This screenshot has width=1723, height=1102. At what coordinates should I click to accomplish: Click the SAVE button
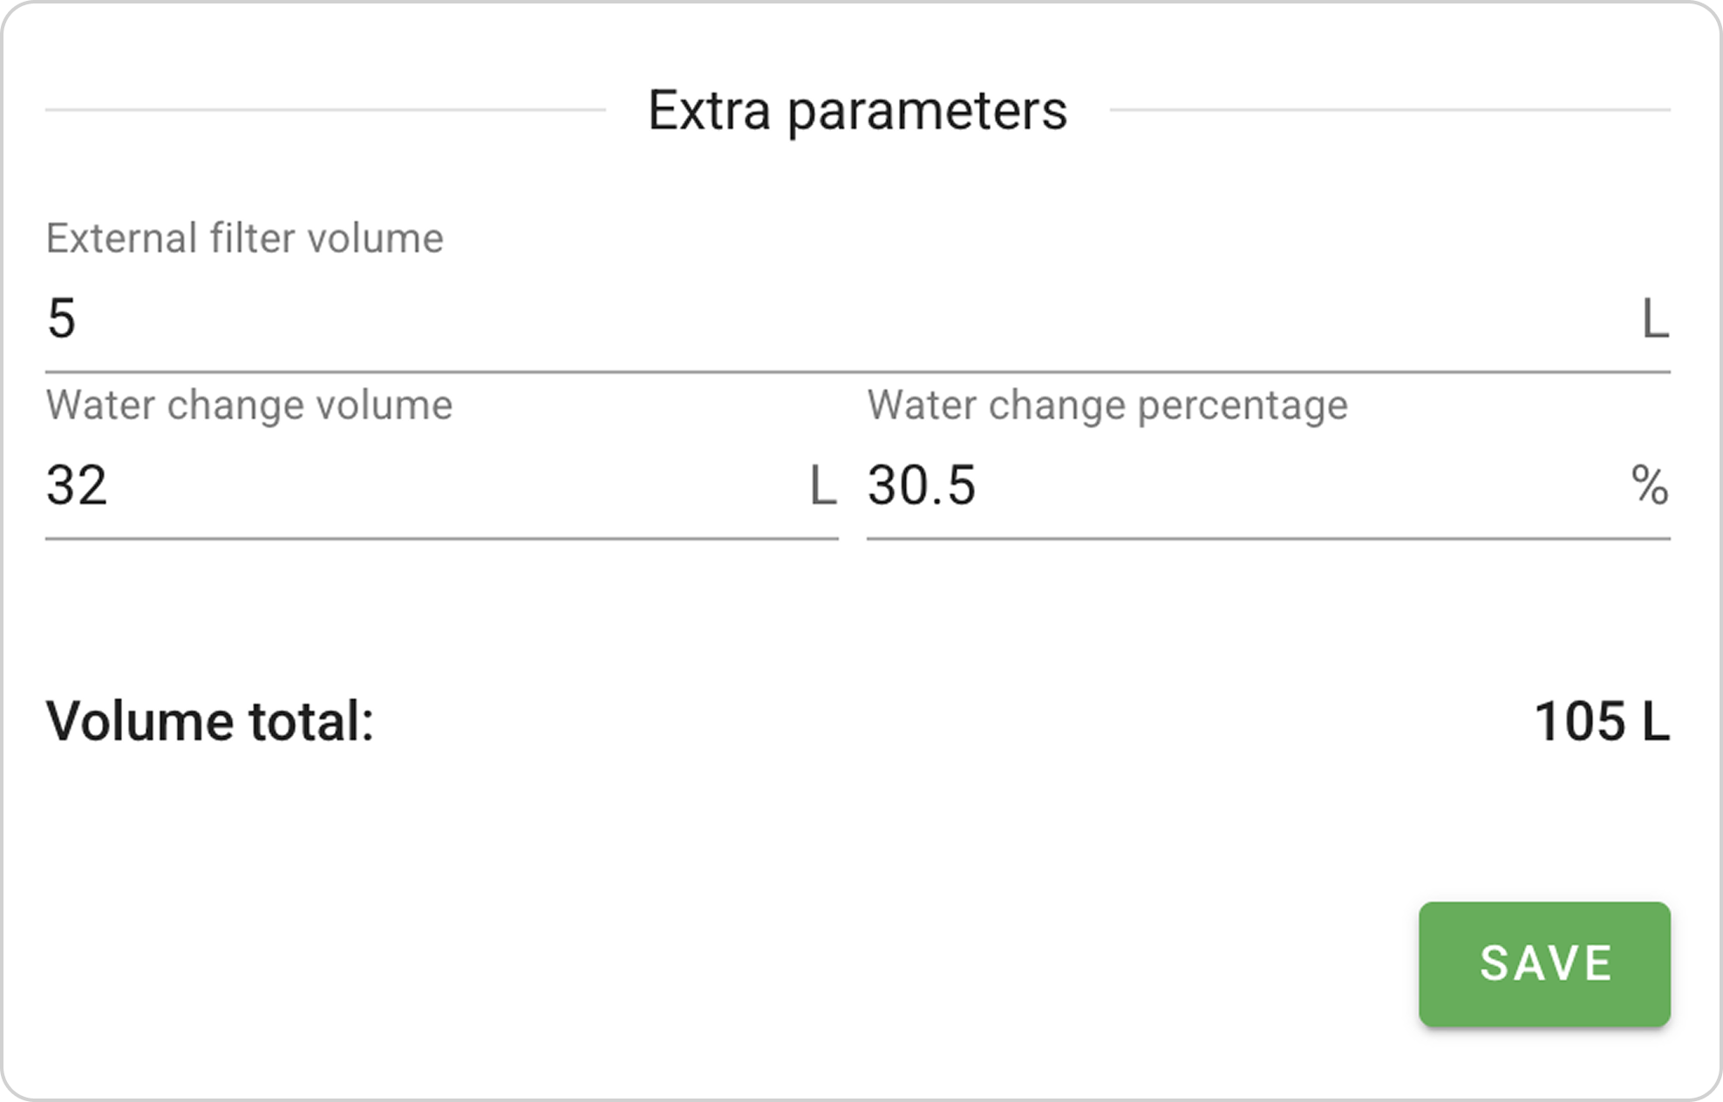(x=1543, y=963)
